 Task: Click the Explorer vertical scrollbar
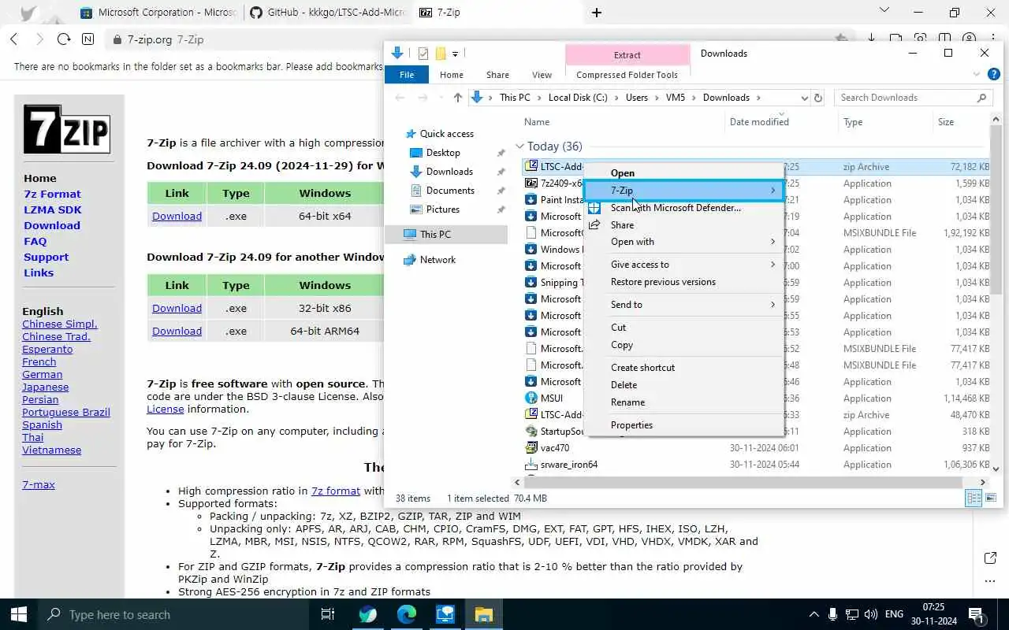click(x=996, y=209)
